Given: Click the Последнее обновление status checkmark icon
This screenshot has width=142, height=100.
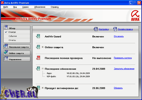Looking at the screenshot, I should 38,68.
